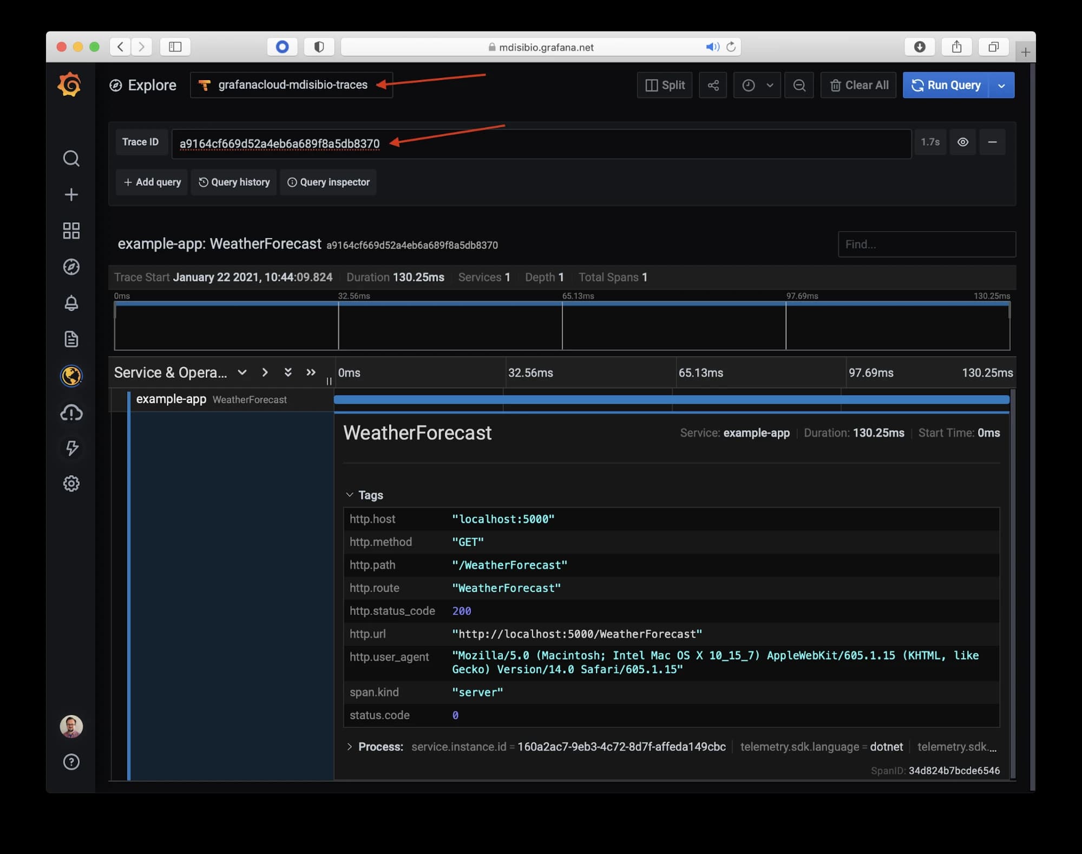This screenshot has width=1082, height=854.
Task: Click the span.kind value "server"
Action: coord(477,692)
